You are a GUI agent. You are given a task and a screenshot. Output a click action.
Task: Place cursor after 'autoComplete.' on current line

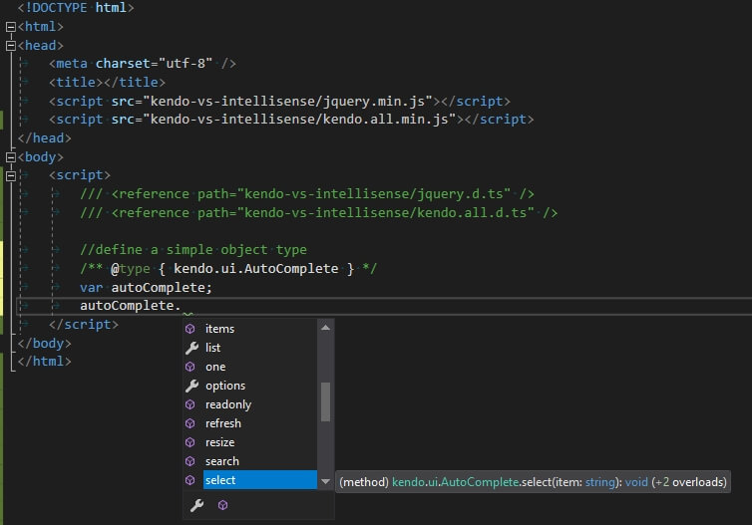click(x=182, y=306)
